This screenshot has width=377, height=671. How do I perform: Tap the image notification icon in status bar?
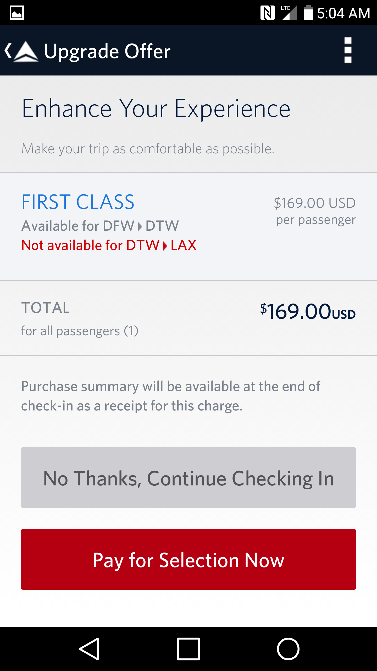pos(17,13)
